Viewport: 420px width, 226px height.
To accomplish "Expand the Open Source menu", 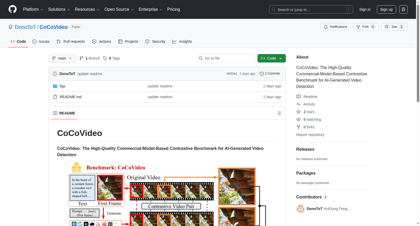I will coord(119,9).
